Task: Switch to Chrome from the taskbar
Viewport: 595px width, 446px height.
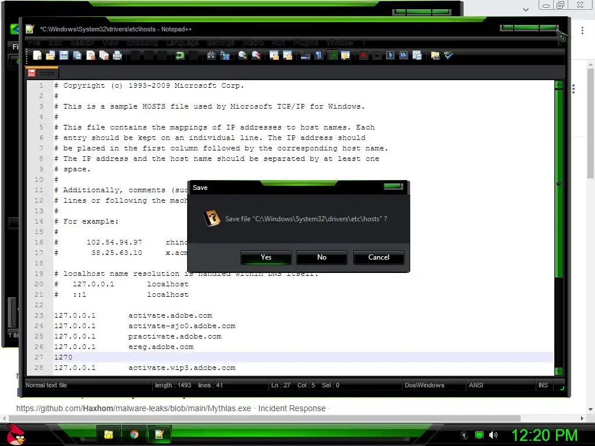Action: point(134,434)
